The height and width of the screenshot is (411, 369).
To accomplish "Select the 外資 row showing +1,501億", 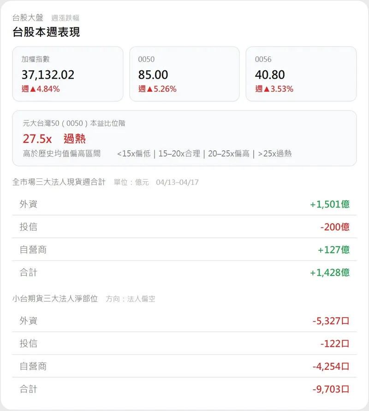I will tap(184, 204).
